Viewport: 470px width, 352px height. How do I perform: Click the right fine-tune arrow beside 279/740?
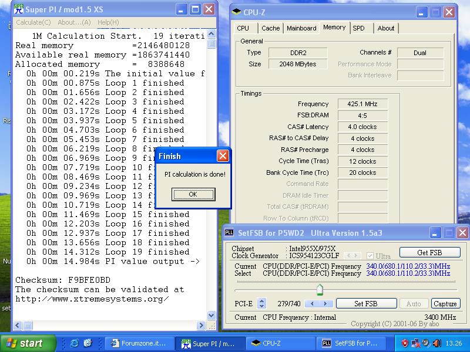[x=325, y=303]
